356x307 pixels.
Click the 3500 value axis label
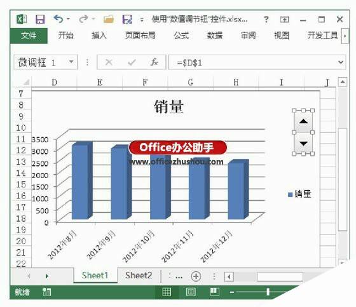(39, 139)
